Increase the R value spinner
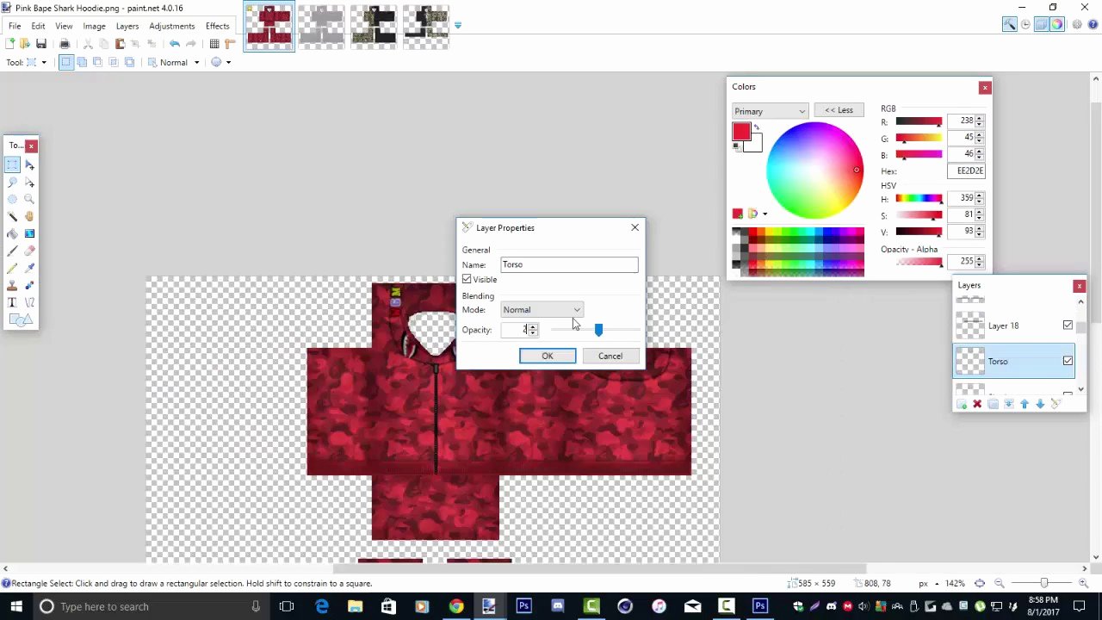The image size is (1102, 620). [980, 119]
